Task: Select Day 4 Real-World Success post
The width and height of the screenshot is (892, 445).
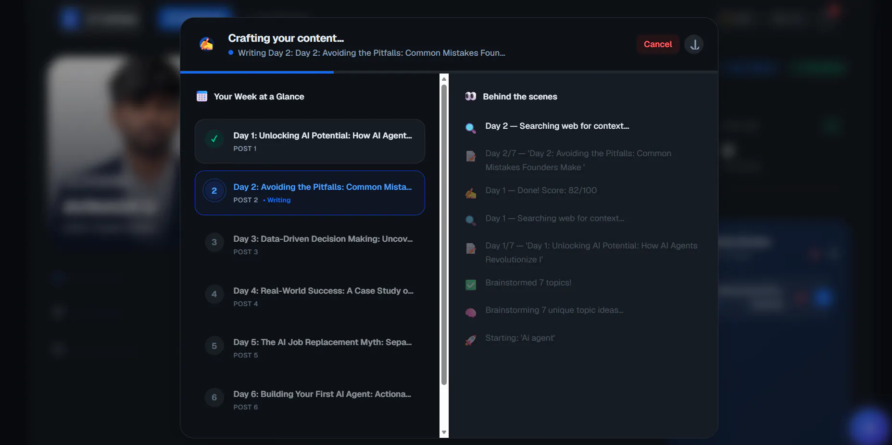Action: click(310, 297)
